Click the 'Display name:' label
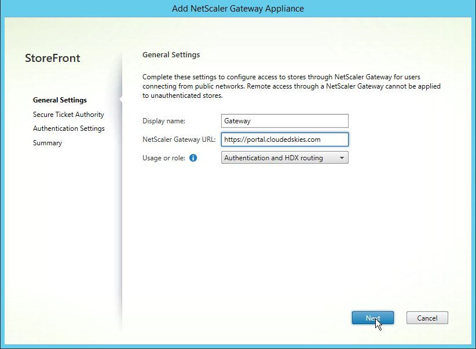This screenshot has height=349, width=476. coord(164,121)
